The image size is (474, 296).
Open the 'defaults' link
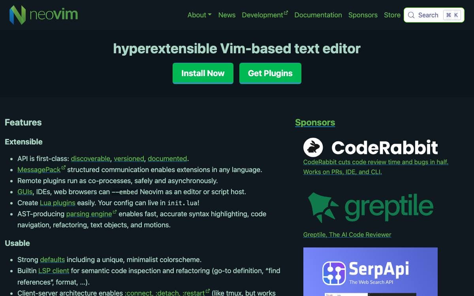(52, 260)
